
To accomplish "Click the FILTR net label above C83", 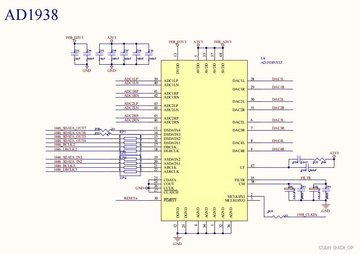I will (306, 178).
